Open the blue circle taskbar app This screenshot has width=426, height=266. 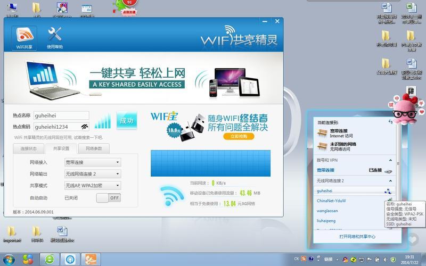pyautogui.click(x=70, y=260)
